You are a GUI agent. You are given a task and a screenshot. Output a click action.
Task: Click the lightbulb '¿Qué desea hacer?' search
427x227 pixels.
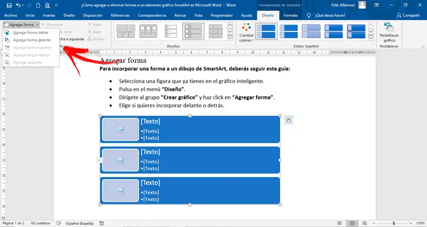tap(309, 15)
